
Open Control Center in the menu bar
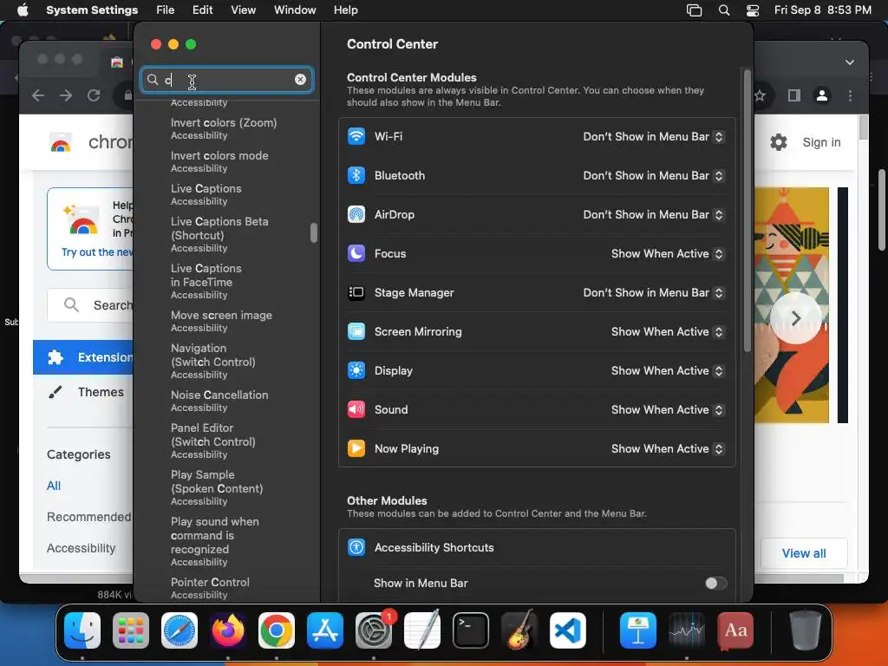pos(752,10)
